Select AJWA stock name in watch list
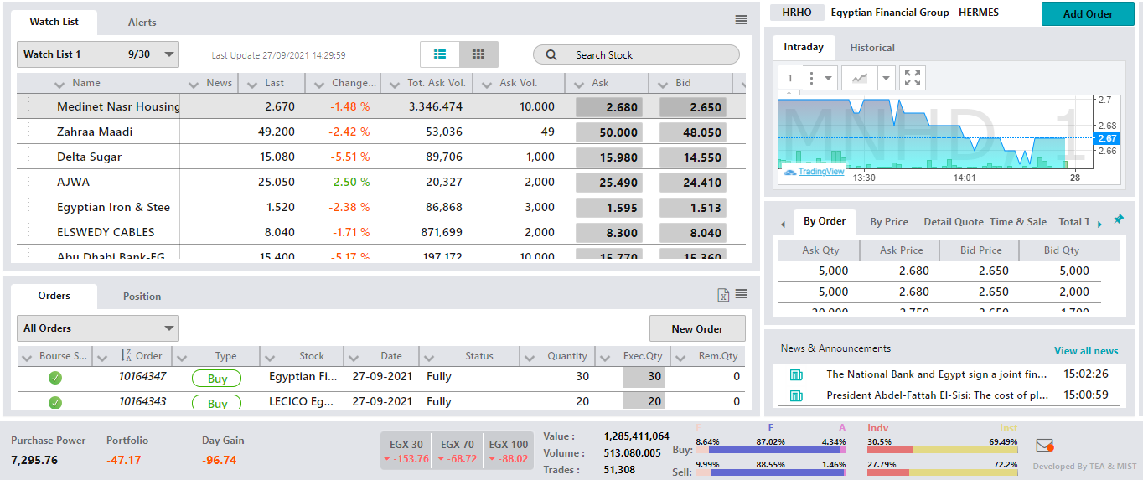This screenshot has height=480, width=1143. [73, 182]
